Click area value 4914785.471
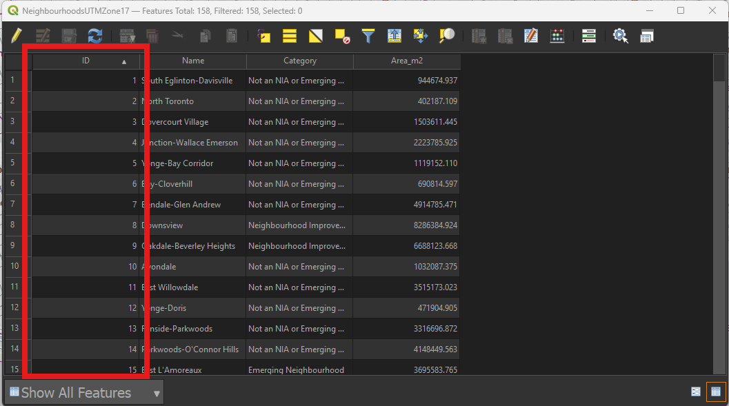Viewport: 729px width, 406px height. (x=407, y=205)
